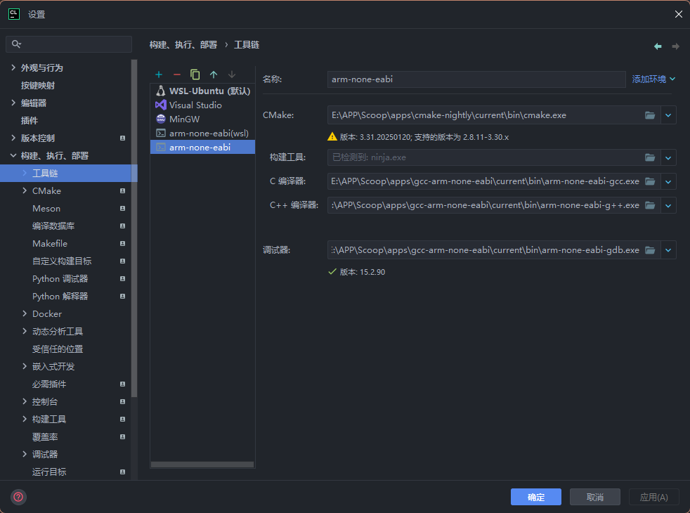The height and width of the screenshot is (513, 690).
Task: Expand 控制台 node
Action: pyautogui.click(x=25, y=402)
